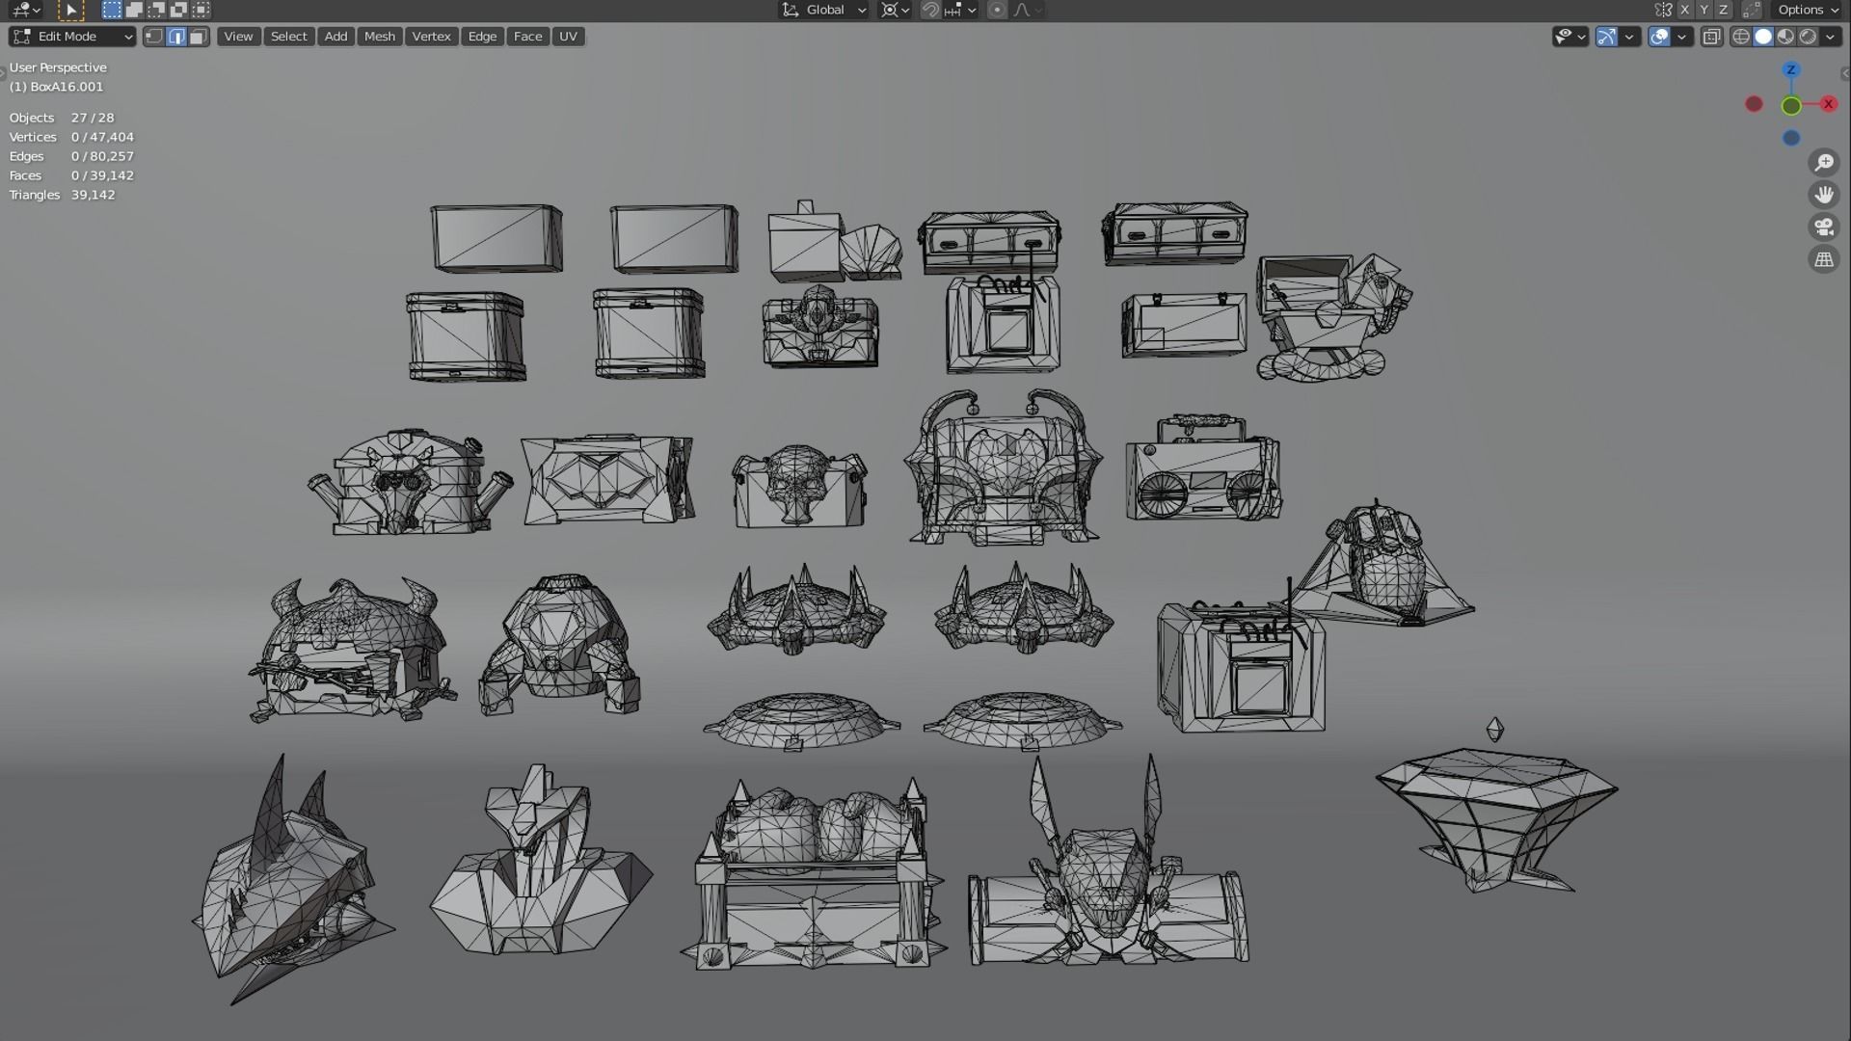Choose the Set new selection mode icon
Image resolution: width=1851 pixels, height=1041 pixels.
pos(112,10)
